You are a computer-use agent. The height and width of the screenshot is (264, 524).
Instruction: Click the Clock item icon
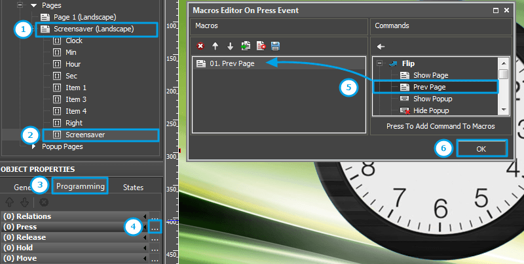57,41
